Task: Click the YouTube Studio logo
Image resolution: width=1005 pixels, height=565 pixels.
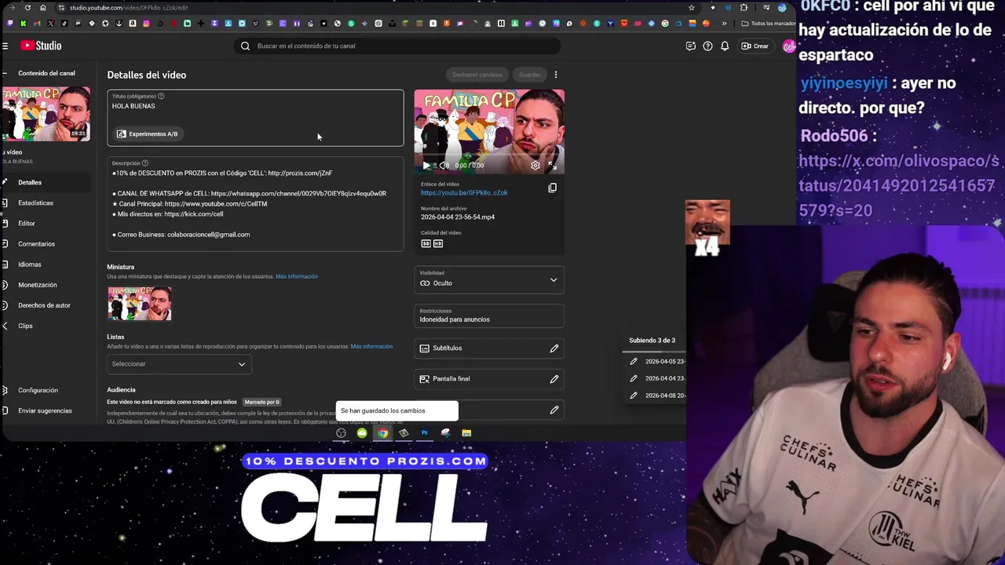Action: click(x=41, y=46)
